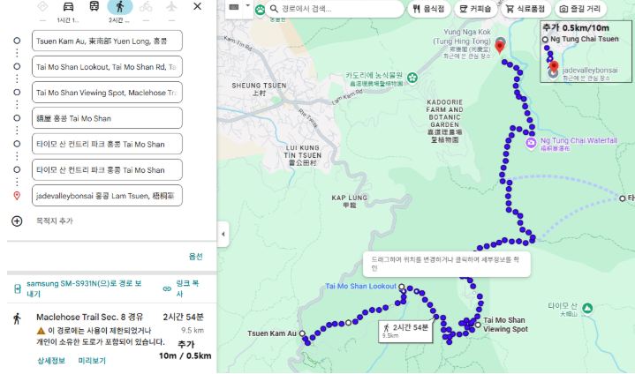
Task: Filter by 커피숍 coffee shops chip
Action: pos(475,9)
